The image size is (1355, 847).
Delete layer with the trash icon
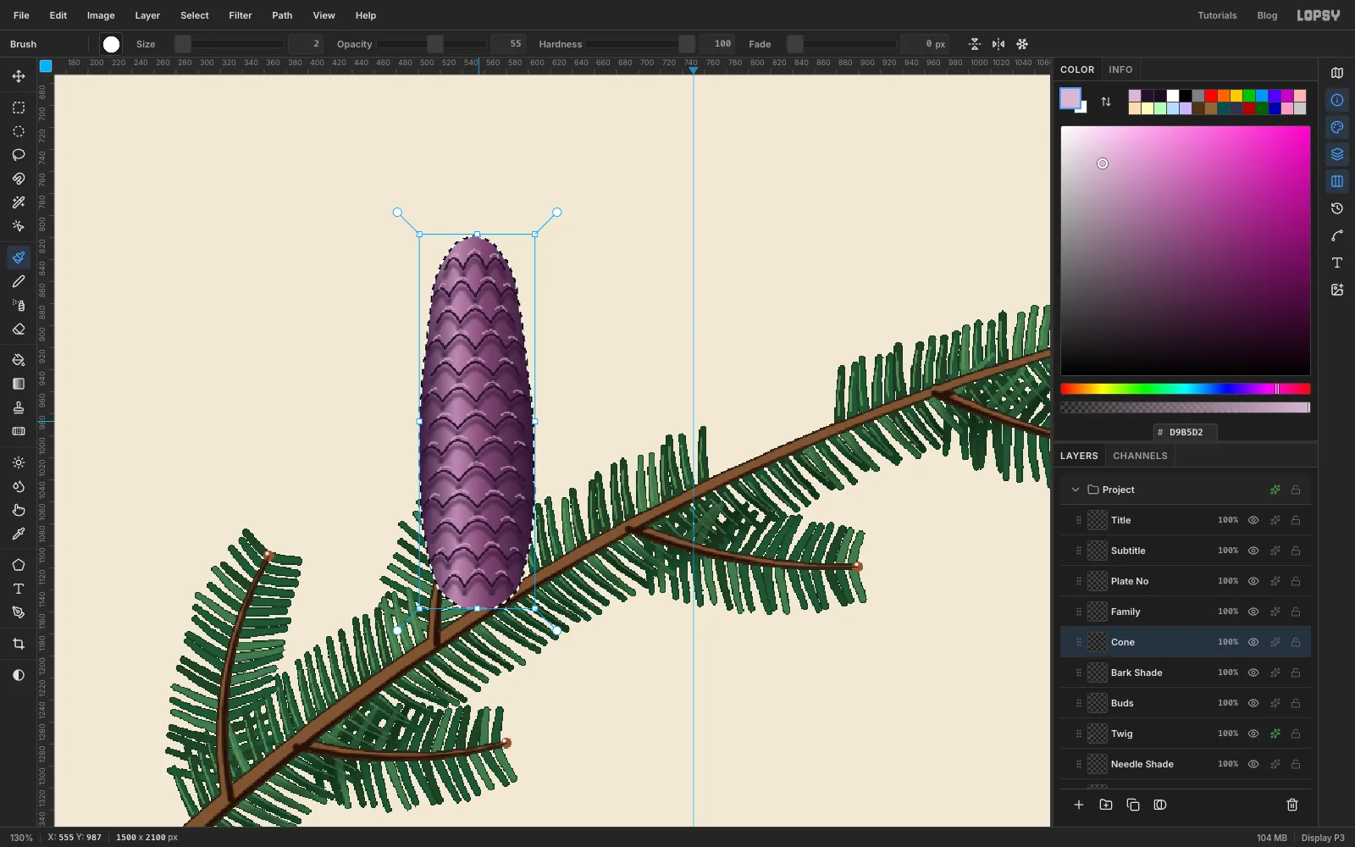[x=1292, y=805]
